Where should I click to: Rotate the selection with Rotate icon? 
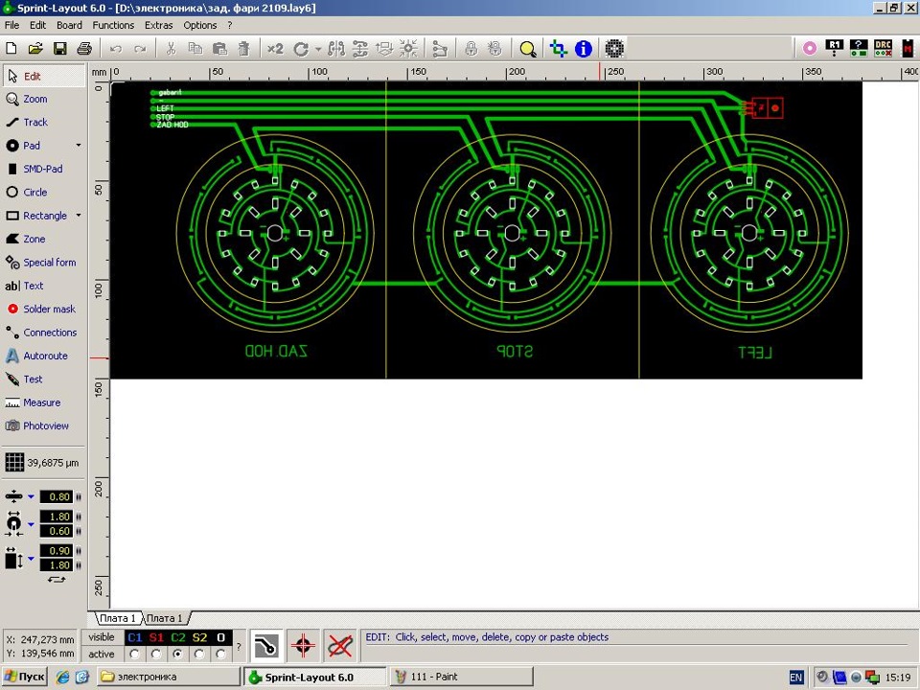(x=301, y=49)
